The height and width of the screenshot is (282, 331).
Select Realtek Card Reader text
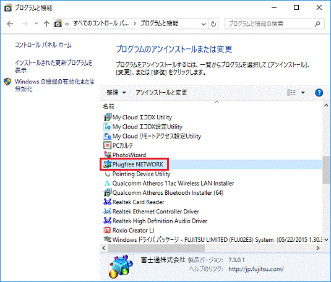tap(138, 202)
